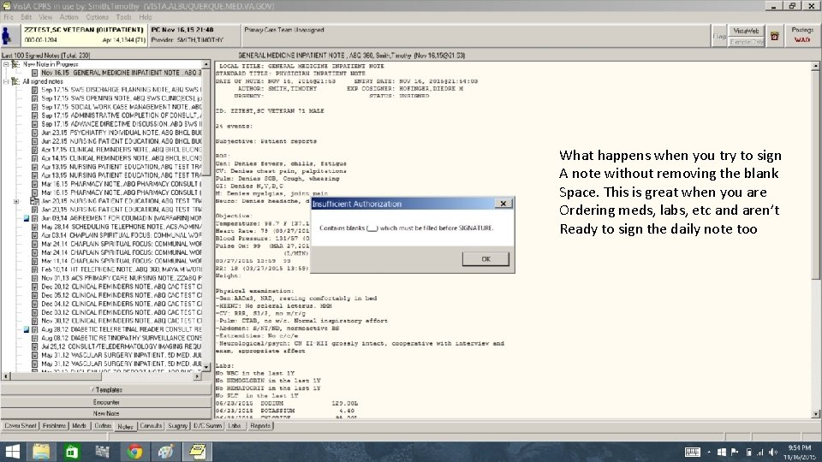Select Jul 25,12 Consult/Teledermatology Imaging note

click(x=121, y=346)
